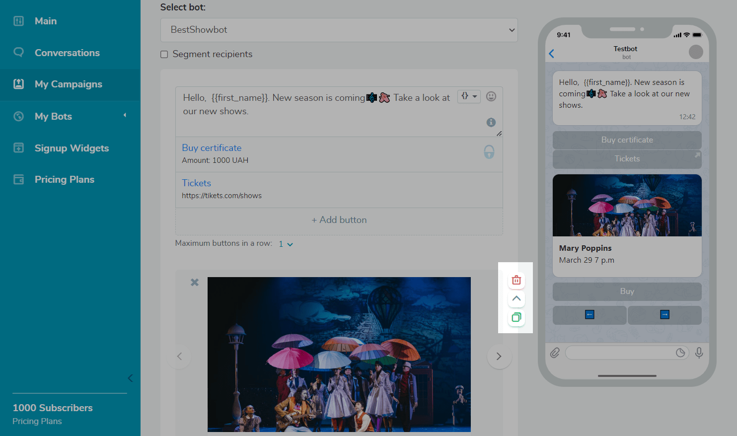Click the green duplicate block icon
Viewport: 737px width, 436px height.
coord(516,317)
